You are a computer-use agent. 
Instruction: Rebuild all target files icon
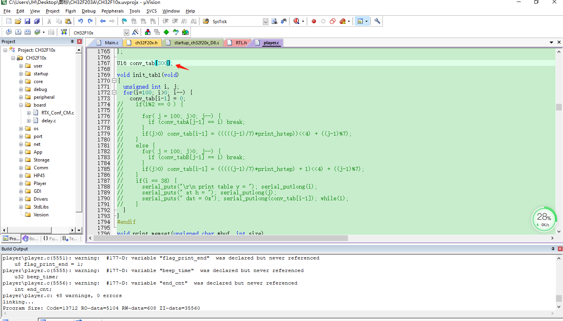[27, 32]
